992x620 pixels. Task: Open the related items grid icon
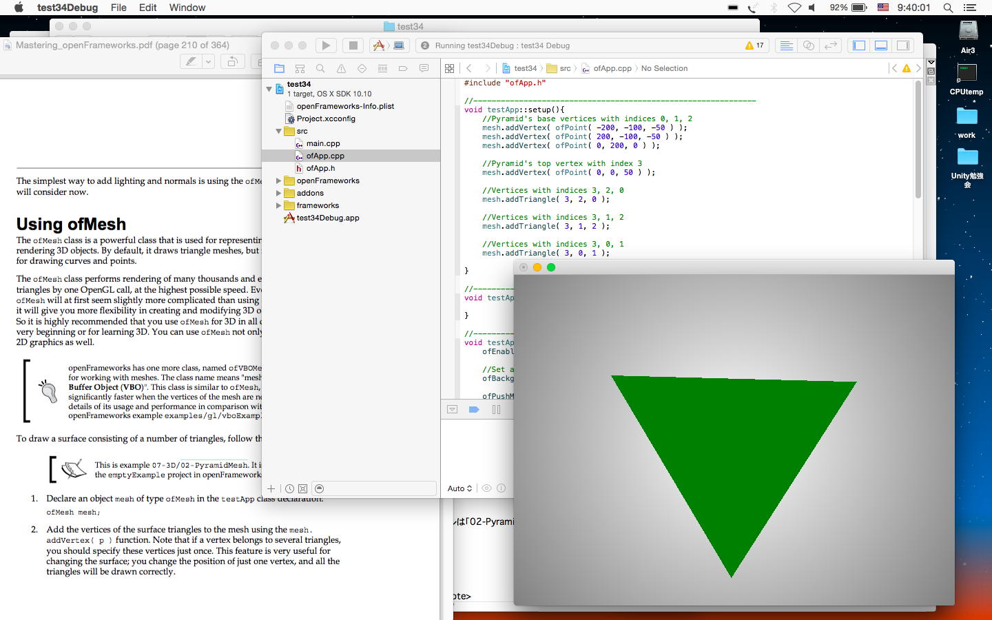point(449,68)
